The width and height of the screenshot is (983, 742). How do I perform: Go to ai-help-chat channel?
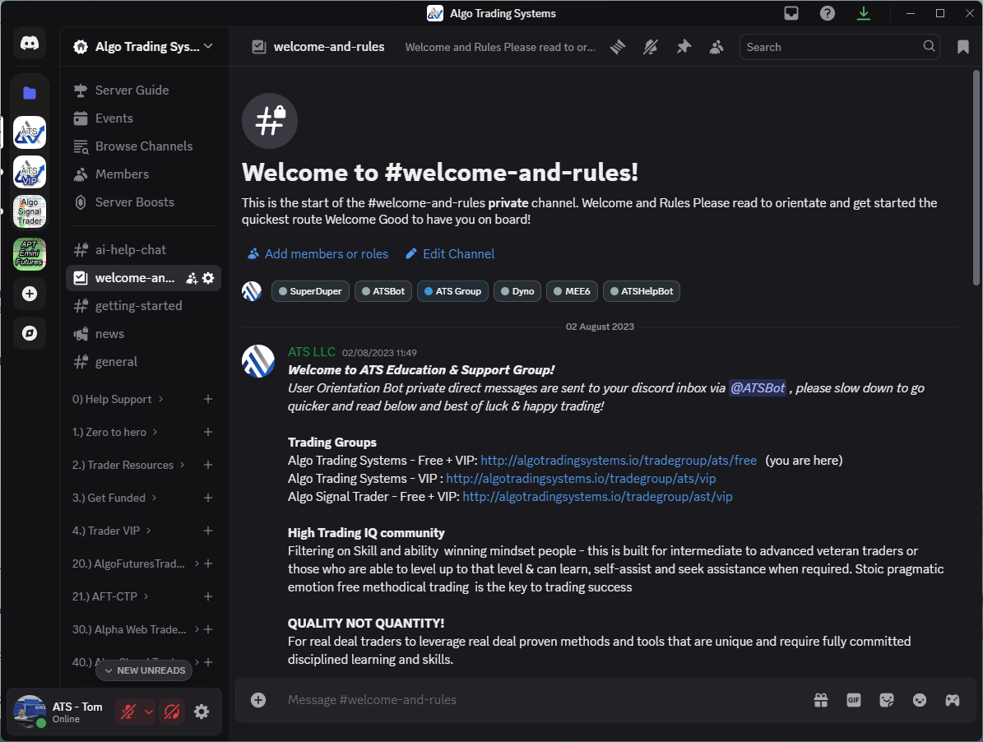[x=144, y=250]
